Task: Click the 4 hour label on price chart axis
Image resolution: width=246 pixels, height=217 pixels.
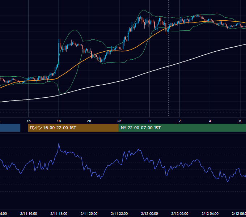Action: (x=210, y=121)
